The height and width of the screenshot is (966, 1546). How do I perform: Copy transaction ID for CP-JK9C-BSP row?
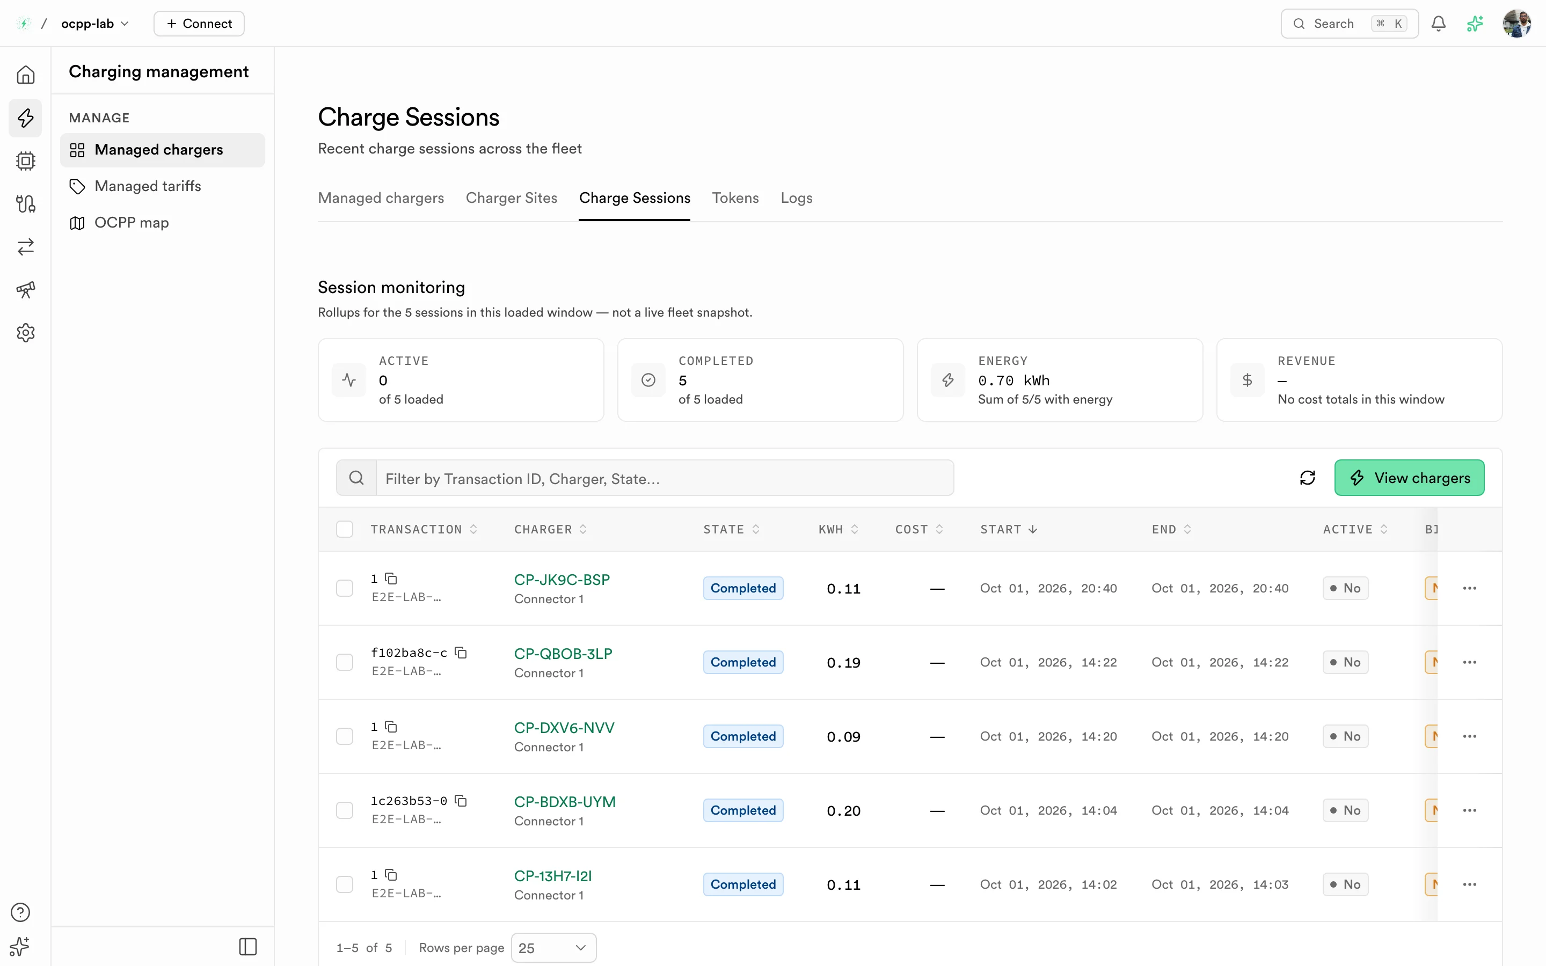click(x=391, y=578)
